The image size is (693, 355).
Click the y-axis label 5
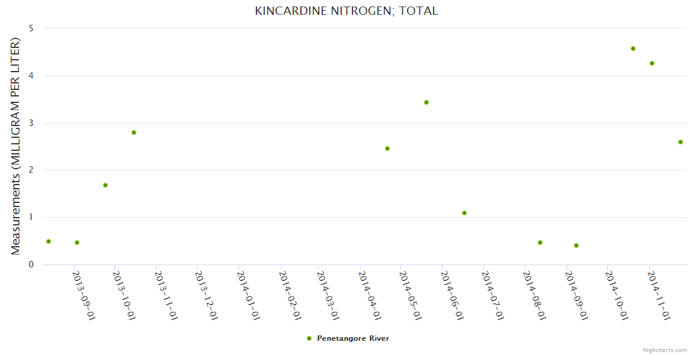(31, 28)
